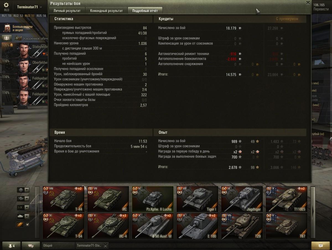
Task: Open the Terminator71-Ste.. chat tab
Action: (89, 246)
